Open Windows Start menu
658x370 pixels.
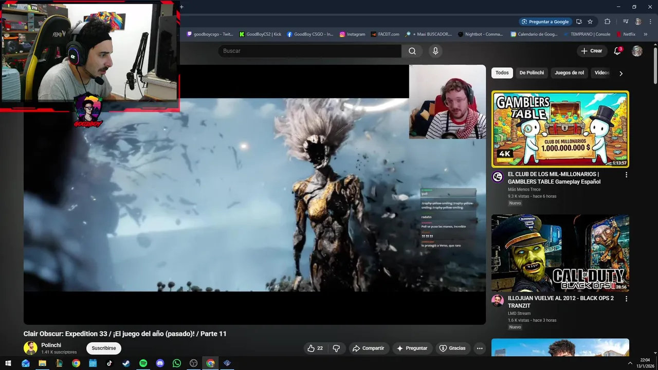pyautogui.click(x=8, y=363)
